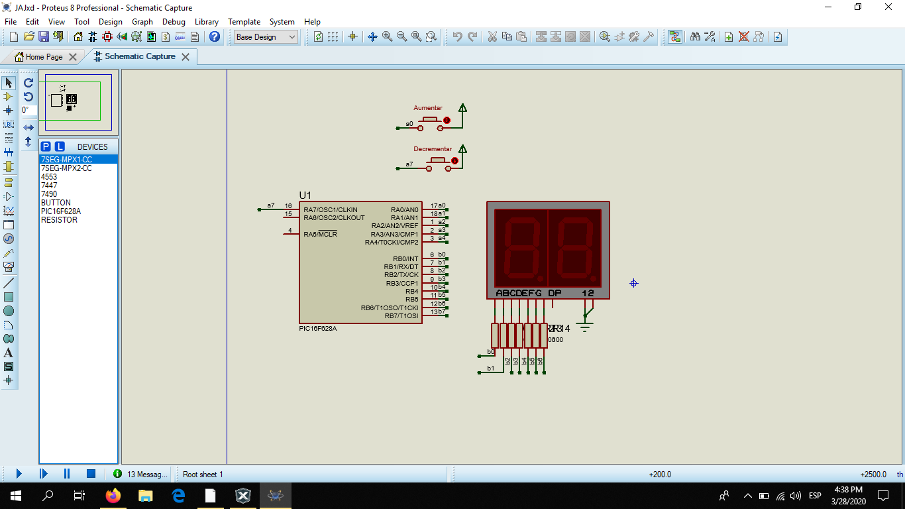Click the P pick devices button

46,146
